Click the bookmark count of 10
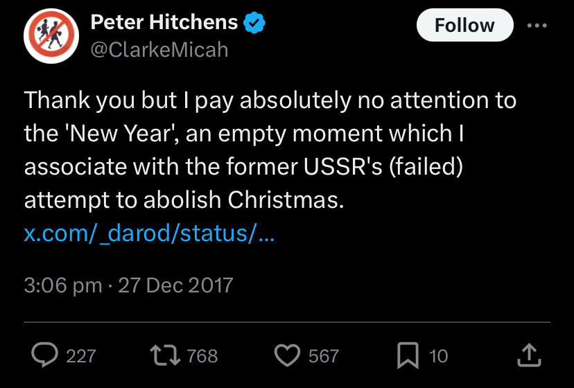574x388 pixels. pyautogui.click(x=438, y=356)
